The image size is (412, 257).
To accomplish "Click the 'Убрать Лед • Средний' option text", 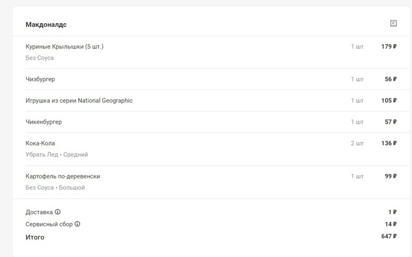I will pos(57,154).
